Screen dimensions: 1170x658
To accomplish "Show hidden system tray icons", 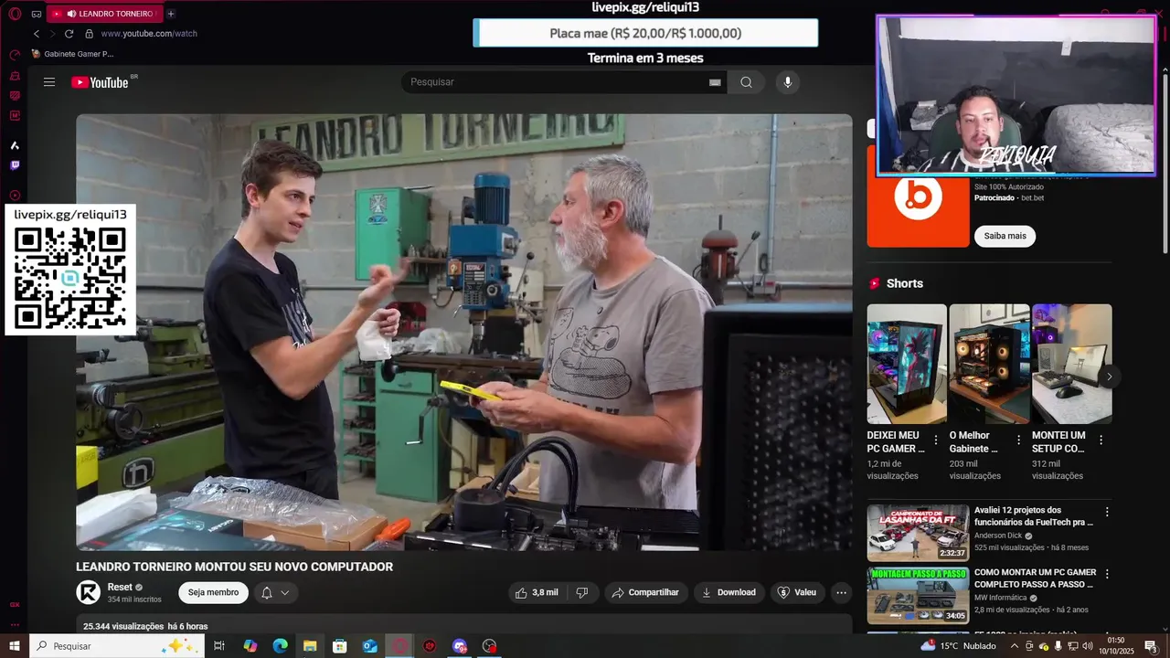I will 1014,646.
